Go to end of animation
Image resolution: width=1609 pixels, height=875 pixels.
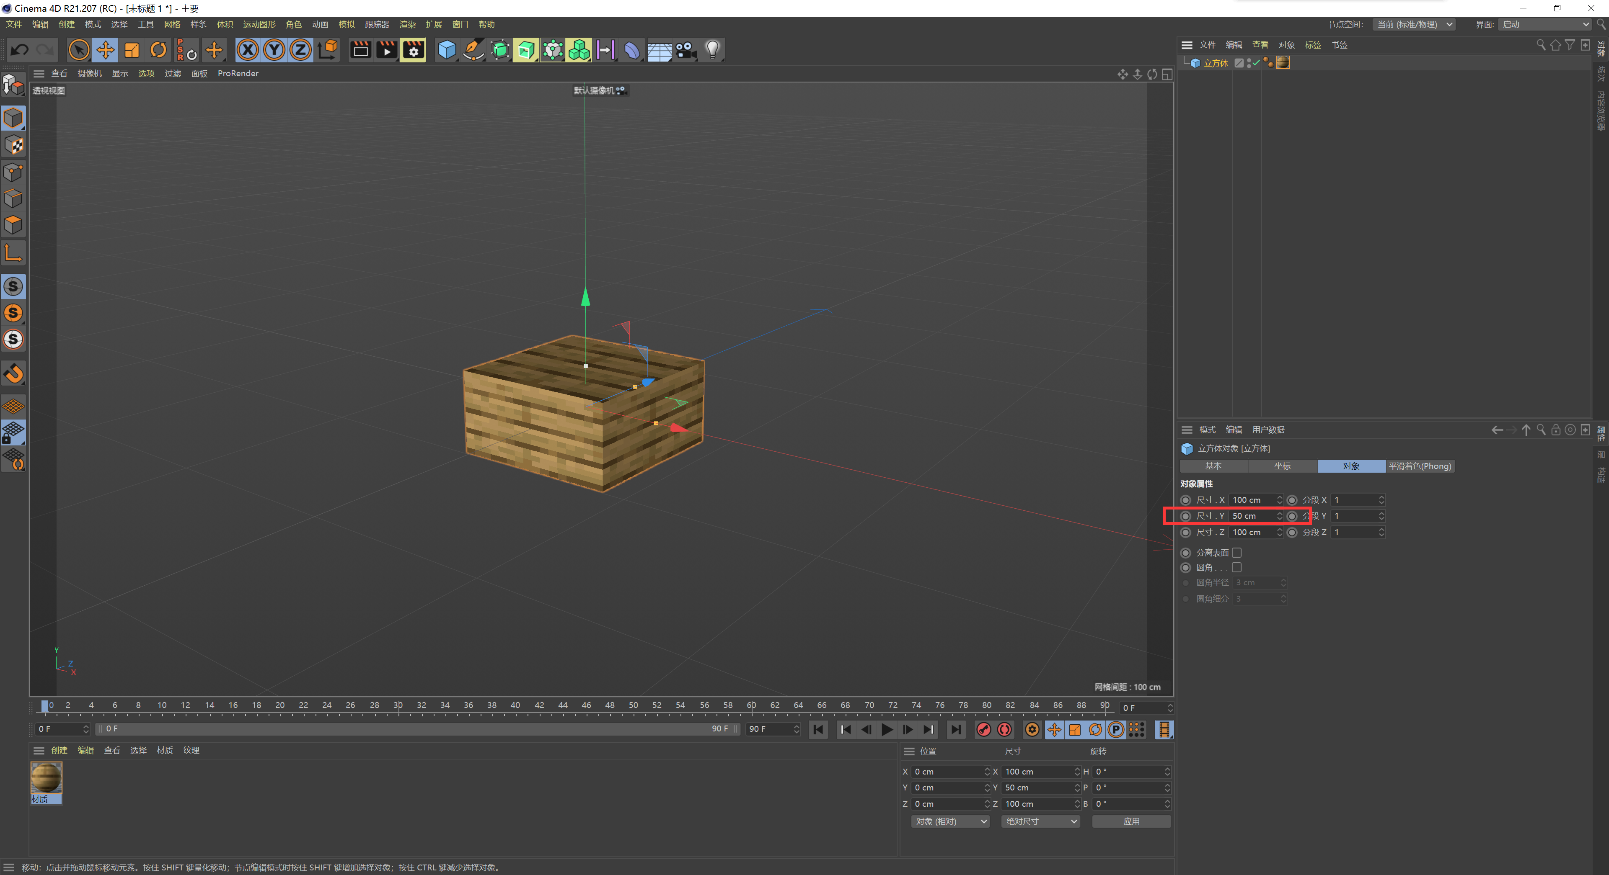coord(956,730)
